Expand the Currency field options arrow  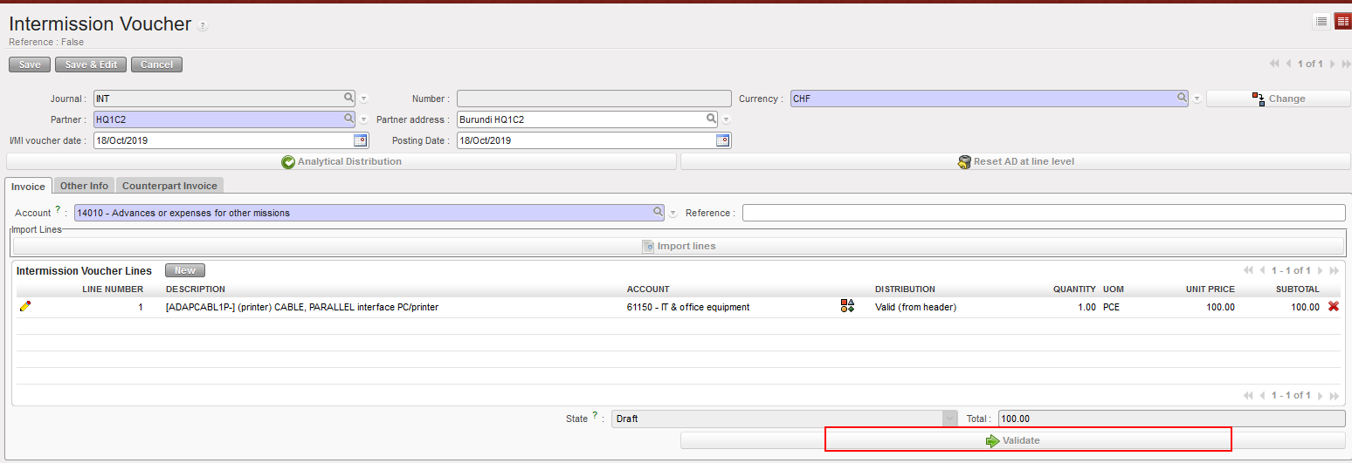1197,99
